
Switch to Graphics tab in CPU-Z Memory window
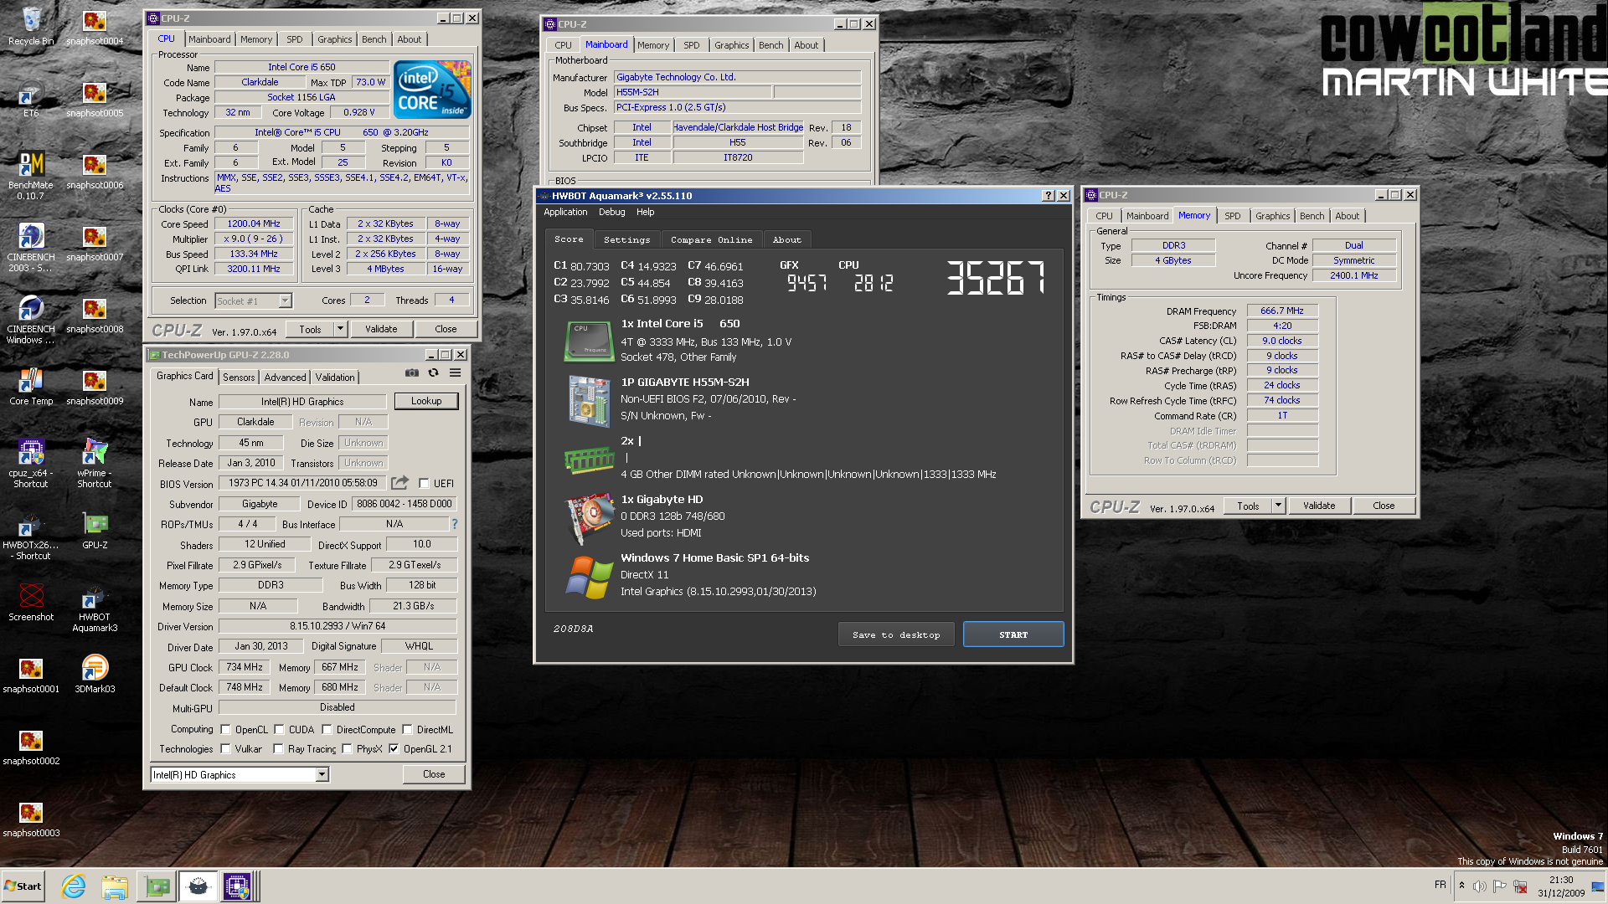1272,216
